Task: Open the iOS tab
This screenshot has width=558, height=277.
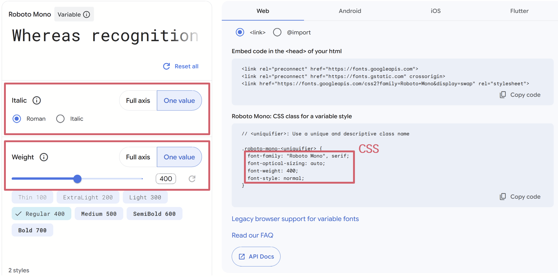Action: [x=435, y=11]
